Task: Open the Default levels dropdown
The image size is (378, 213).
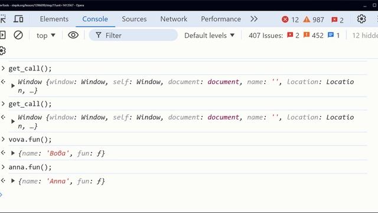Action: pyautogui.click(x=209, y=35)
